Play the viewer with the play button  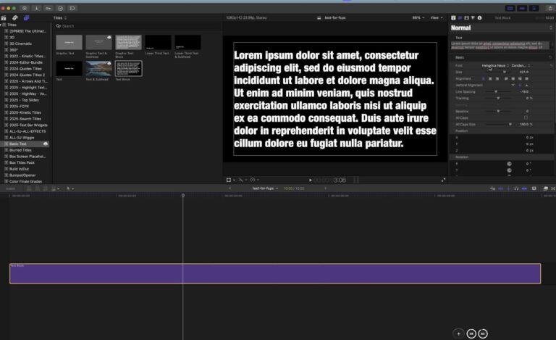point(311,181)
